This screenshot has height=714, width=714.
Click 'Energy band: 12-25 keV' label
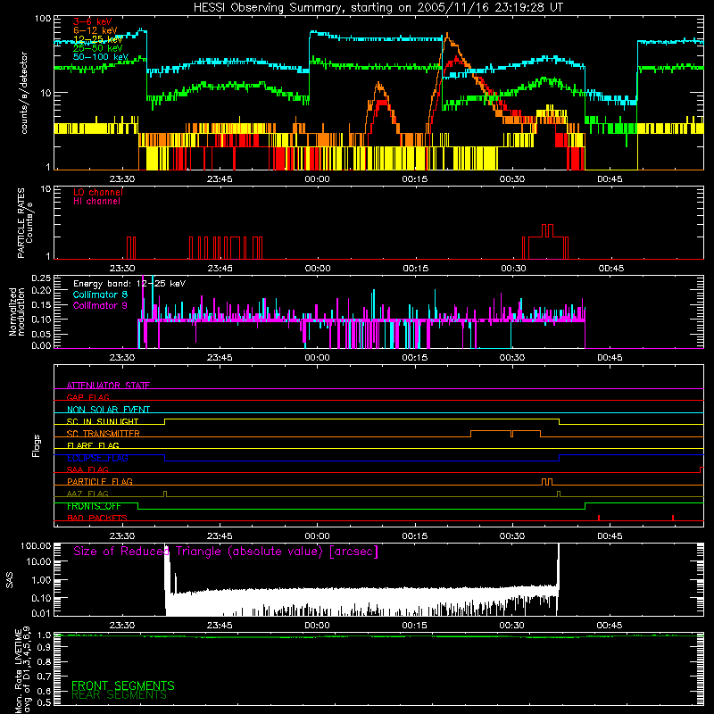129,284
